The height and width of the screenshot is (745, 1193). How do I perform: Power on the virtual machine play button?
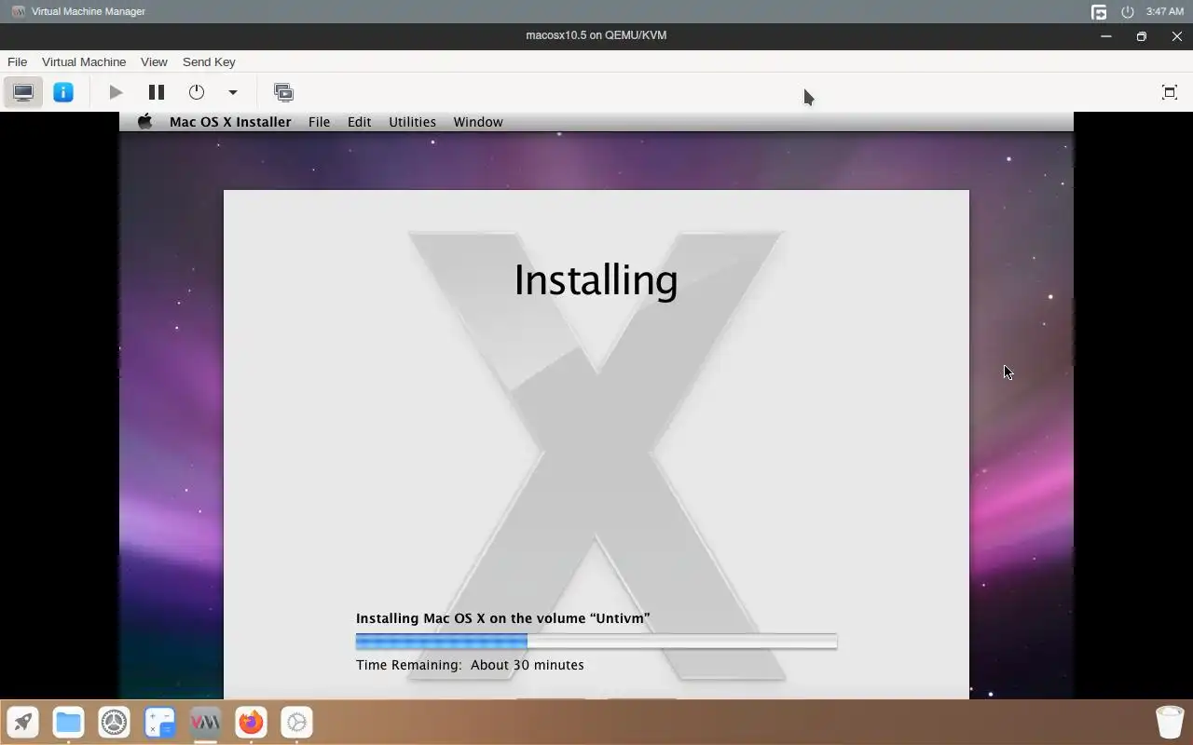point(116,92)
